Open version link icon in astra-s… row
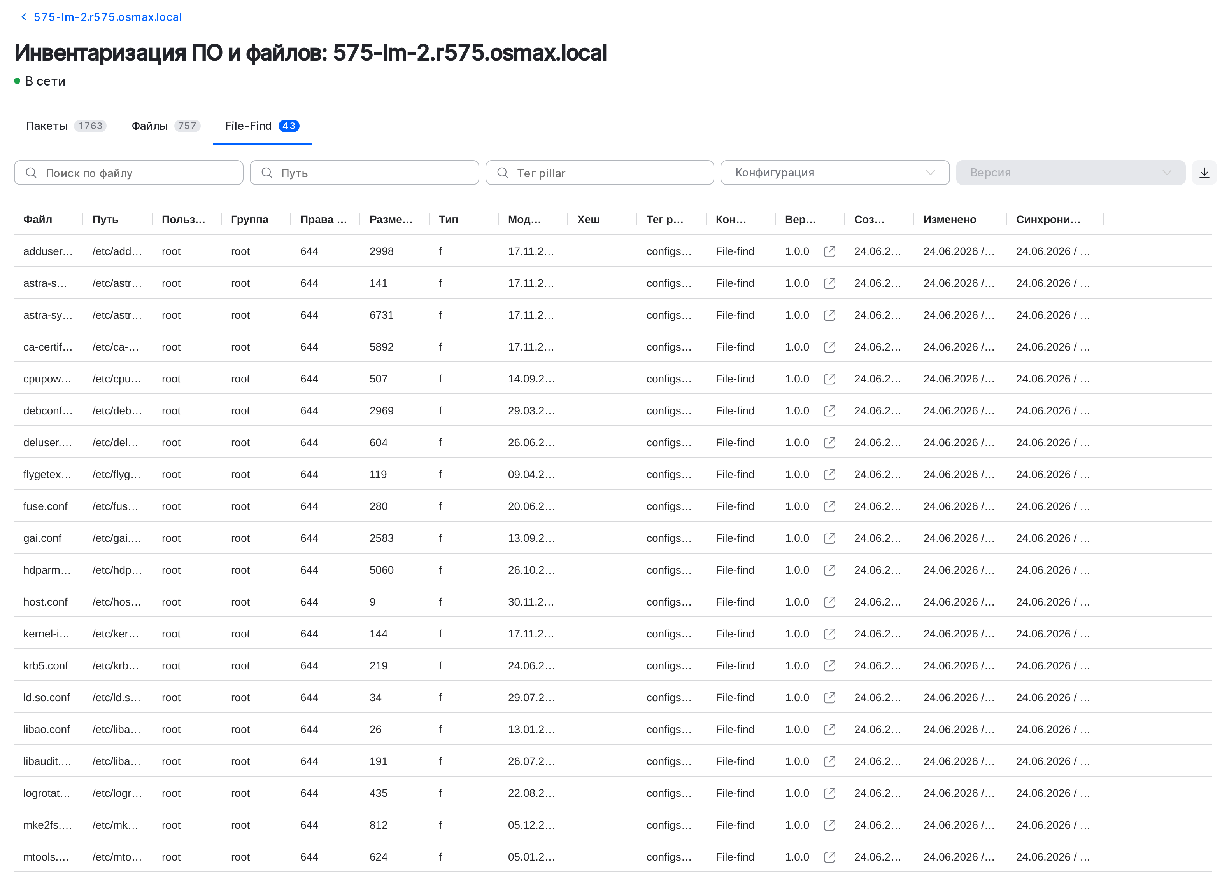Image resolution: width=1229 pixels, height=894 pixels. pos(829,283)
